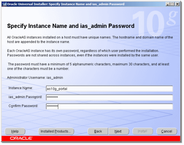This screenshot has width=184, height=145.
Task: Click the Oracle Universal Installer title bar icon
Action: point(4,4)
